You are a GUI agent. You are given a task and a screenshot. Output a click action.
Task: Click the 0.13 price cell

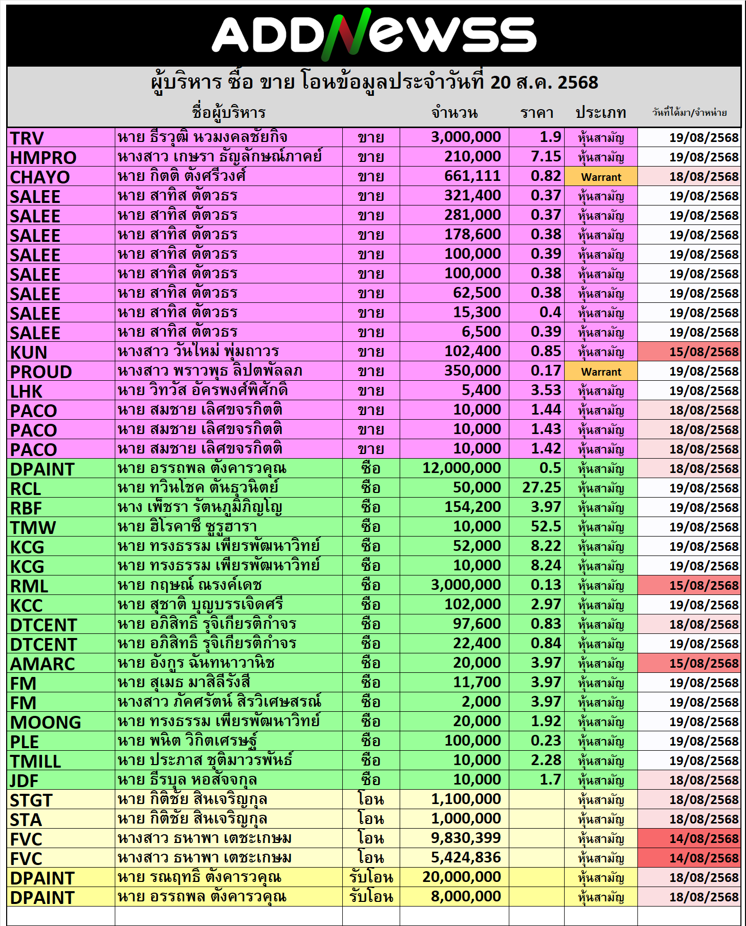click(x=537, y=585)
